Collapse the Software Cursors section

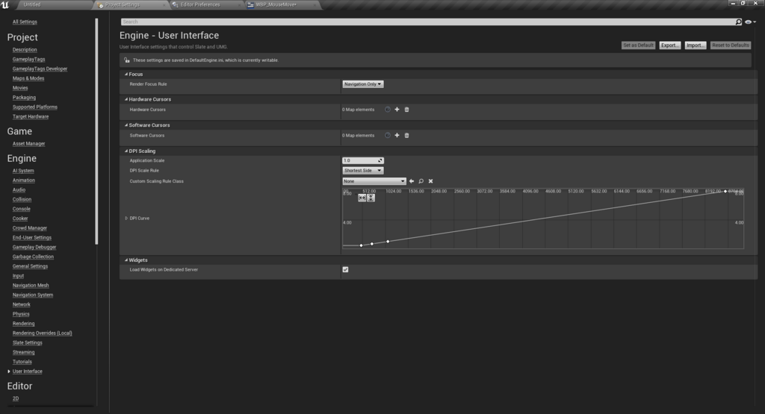tap(126, 125)
